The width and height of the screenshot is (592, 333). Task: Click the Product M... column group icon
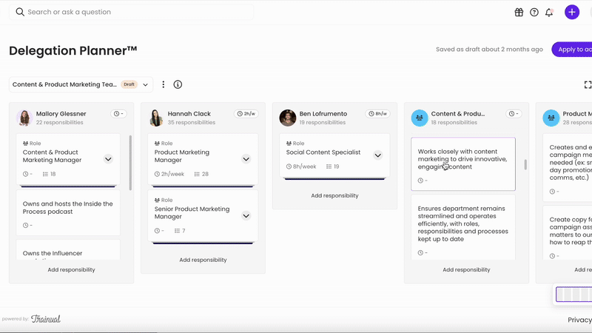point(551,118)
